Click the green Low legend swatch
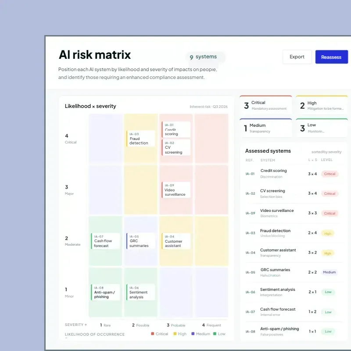 click(215, 334)
